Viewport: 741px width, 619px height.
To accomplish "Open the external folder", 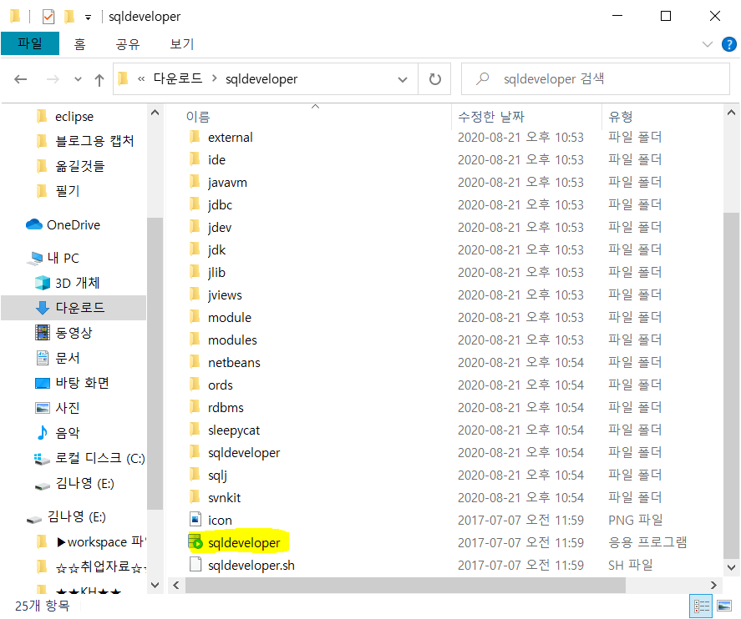I will pyautogui.click(x=230, y=138).
